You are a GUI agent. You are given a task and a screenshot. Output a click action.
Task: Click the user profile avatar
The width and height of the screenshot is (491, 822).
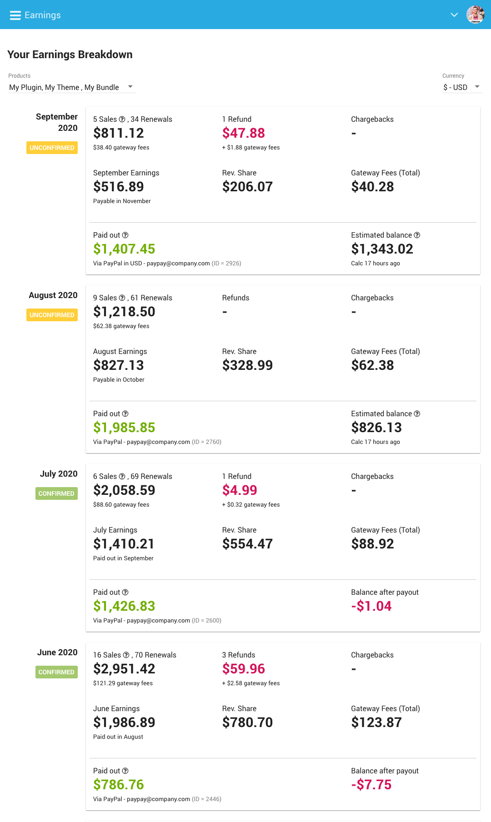point(475,15)
